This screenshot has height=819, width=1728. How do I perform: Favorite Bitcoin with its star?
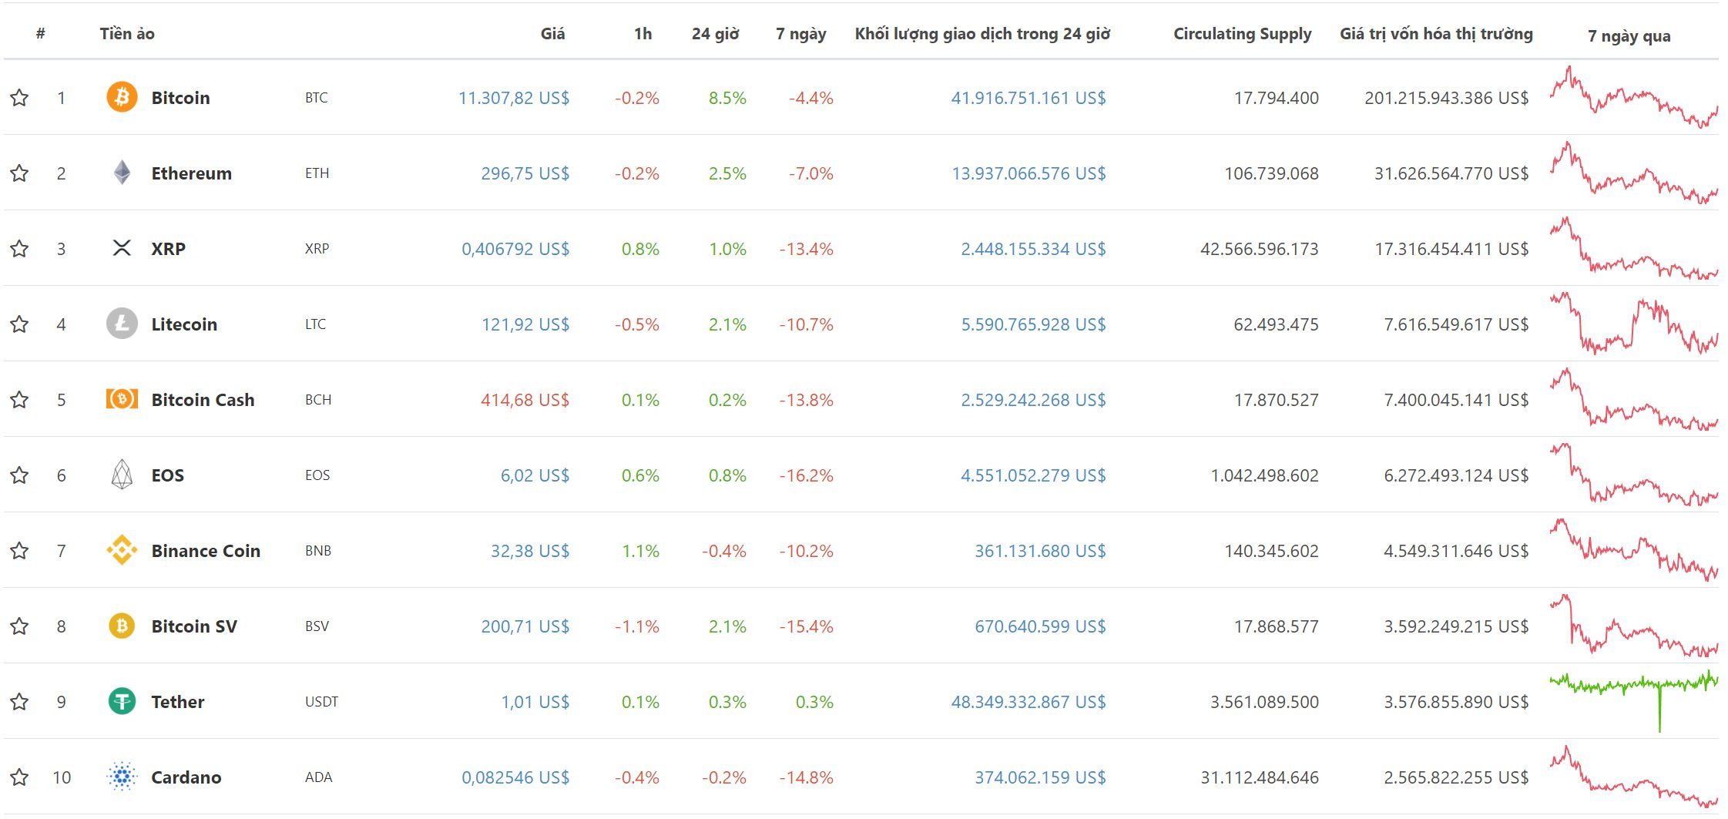[19, 97]
